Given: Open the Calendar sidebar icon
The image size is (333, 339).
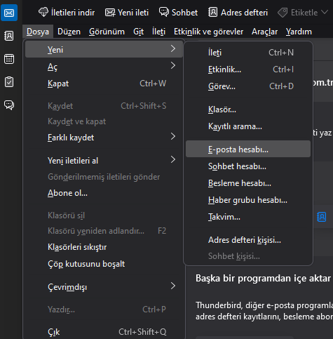Looking at the screenshot, I should coord(9,59).
